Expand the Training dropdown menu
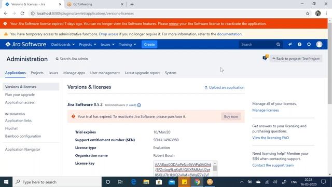Screen dimensions: 332x187 point(127,44)
